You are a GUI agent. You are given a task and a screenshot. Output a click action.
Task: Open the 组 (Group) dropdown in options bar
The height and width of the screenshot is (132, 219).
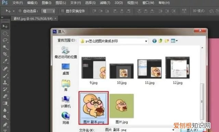coord(48,11)
